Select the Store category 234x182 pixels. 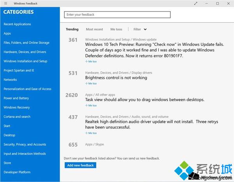(x=7, y=163)
